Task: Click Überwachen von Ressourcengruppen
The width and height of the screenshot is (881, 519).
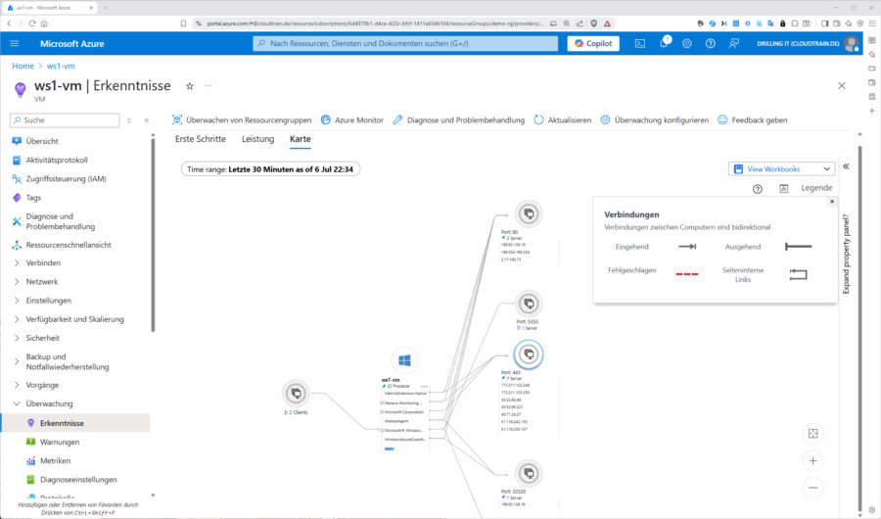Action: [242, 119]
